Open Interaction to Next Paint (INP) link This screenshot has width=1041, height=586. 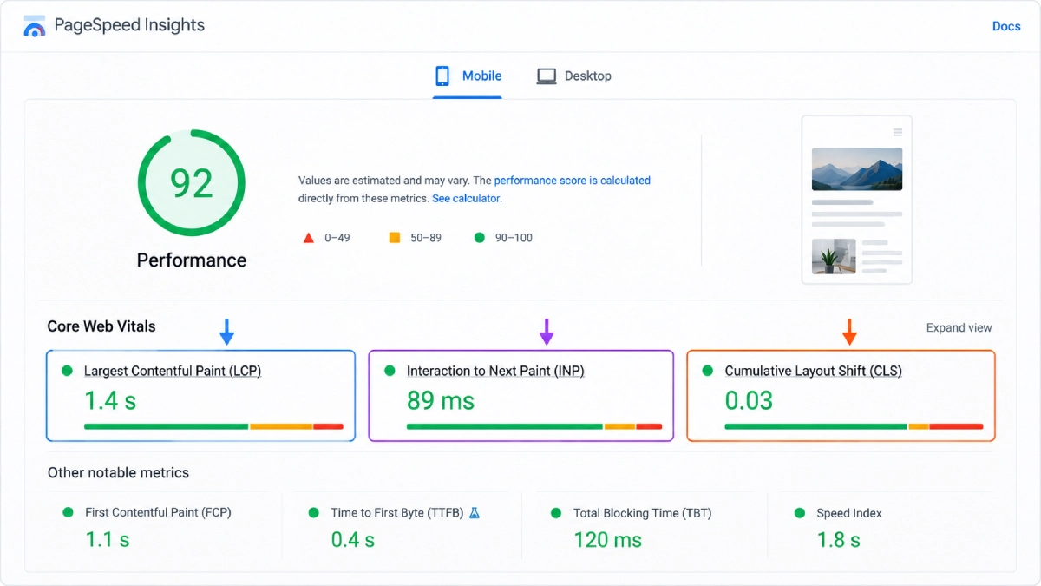tap(495, 371)
